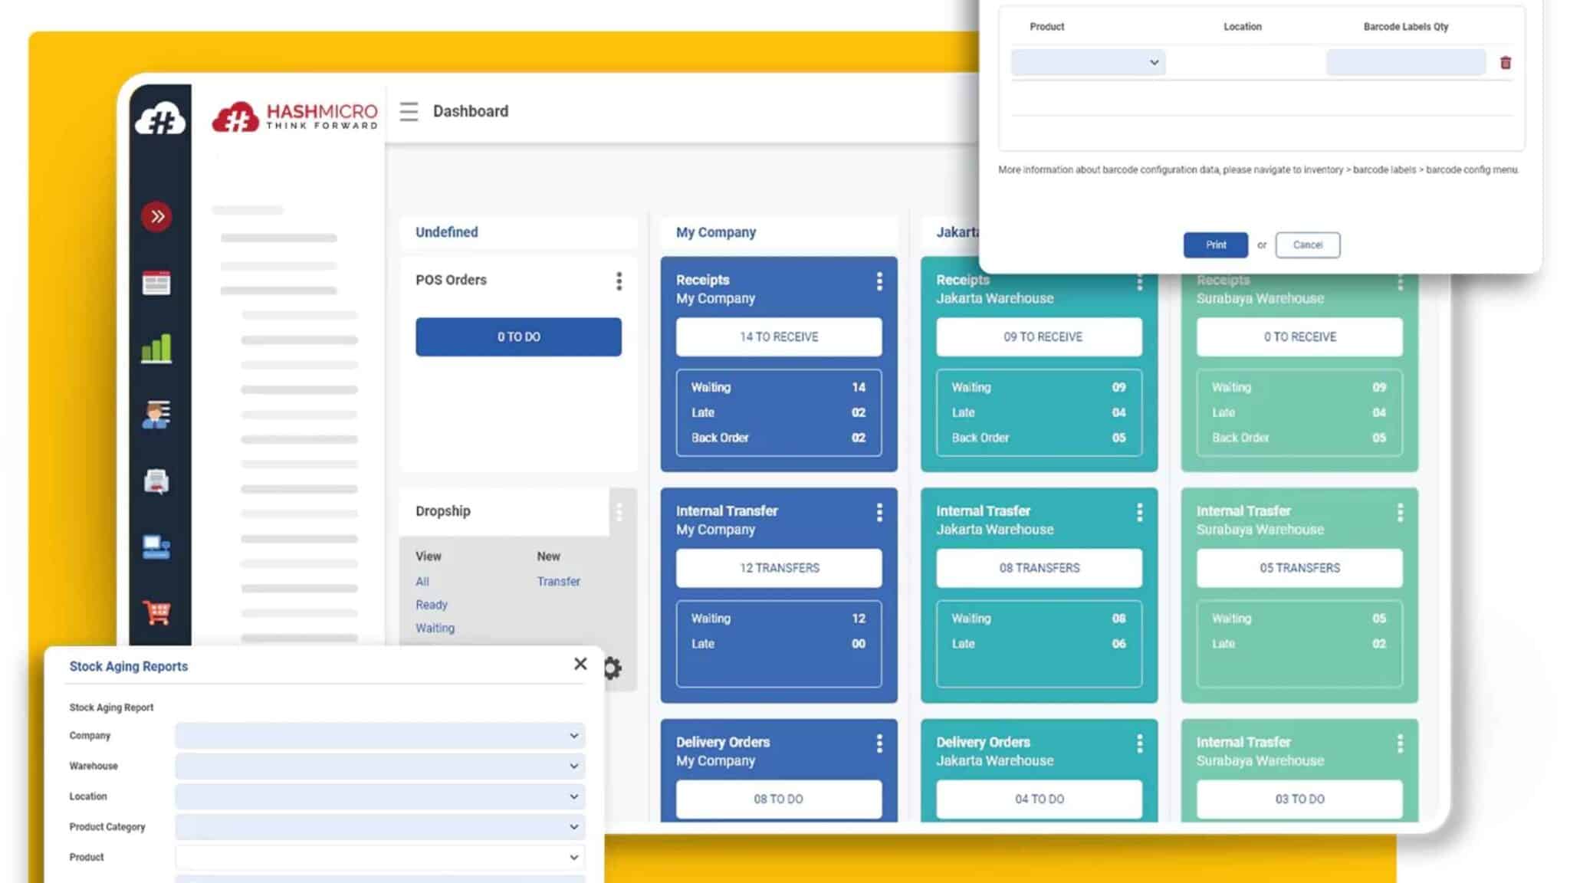The width and height of the screenshot is (1570, 883).
Task: Click Back Order 05 row in Jakarta Receipts
Action: 1040,438
